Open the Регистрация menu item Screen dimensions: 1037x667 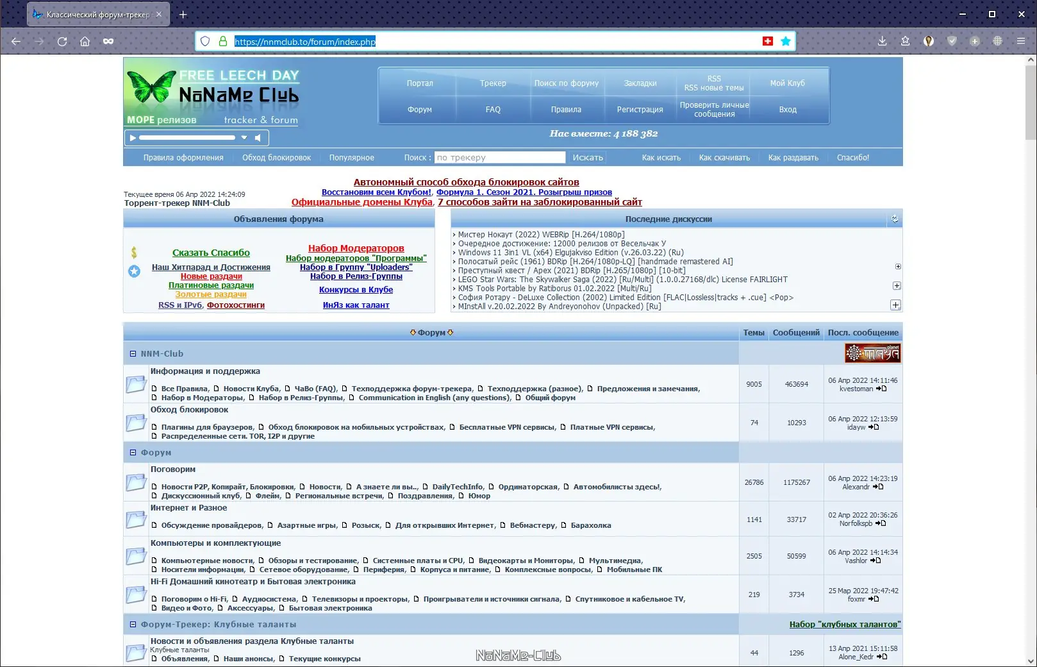tap(640, 110)
